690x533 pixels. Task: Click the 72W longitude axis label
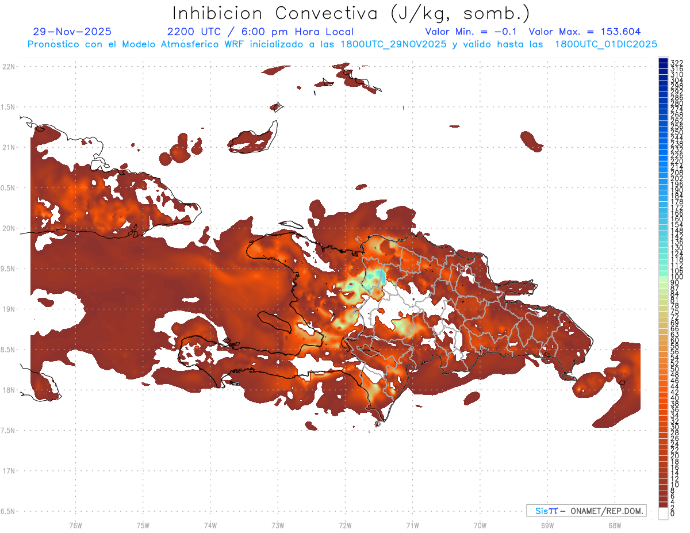345,525
